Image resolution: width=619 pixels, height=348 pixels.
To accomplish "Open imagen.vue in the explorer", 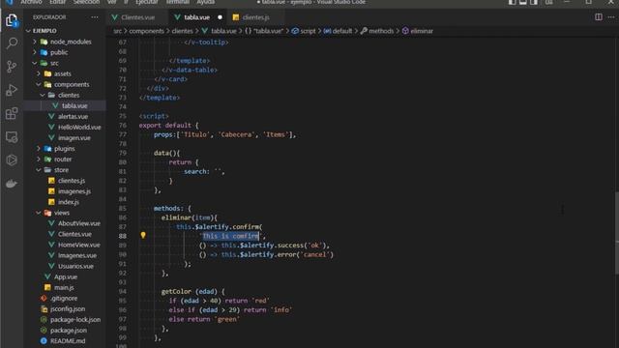I will (x=74, y=137).
